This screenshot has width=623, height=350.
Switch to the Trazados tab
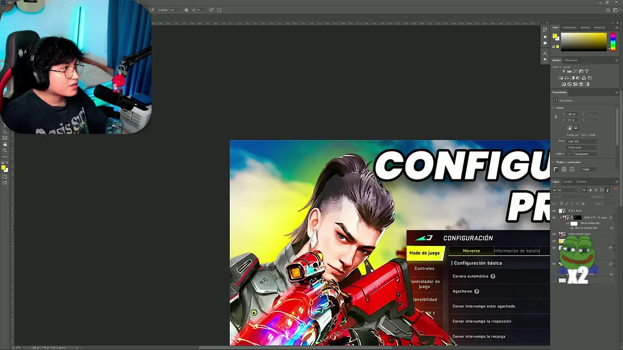581,182
